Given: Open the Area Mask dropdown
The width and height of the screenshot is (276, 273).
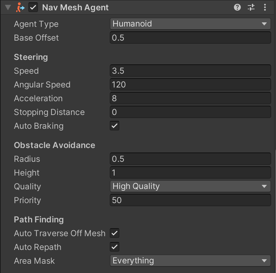Looking at the screenshot, I should [x=190, y=261].
